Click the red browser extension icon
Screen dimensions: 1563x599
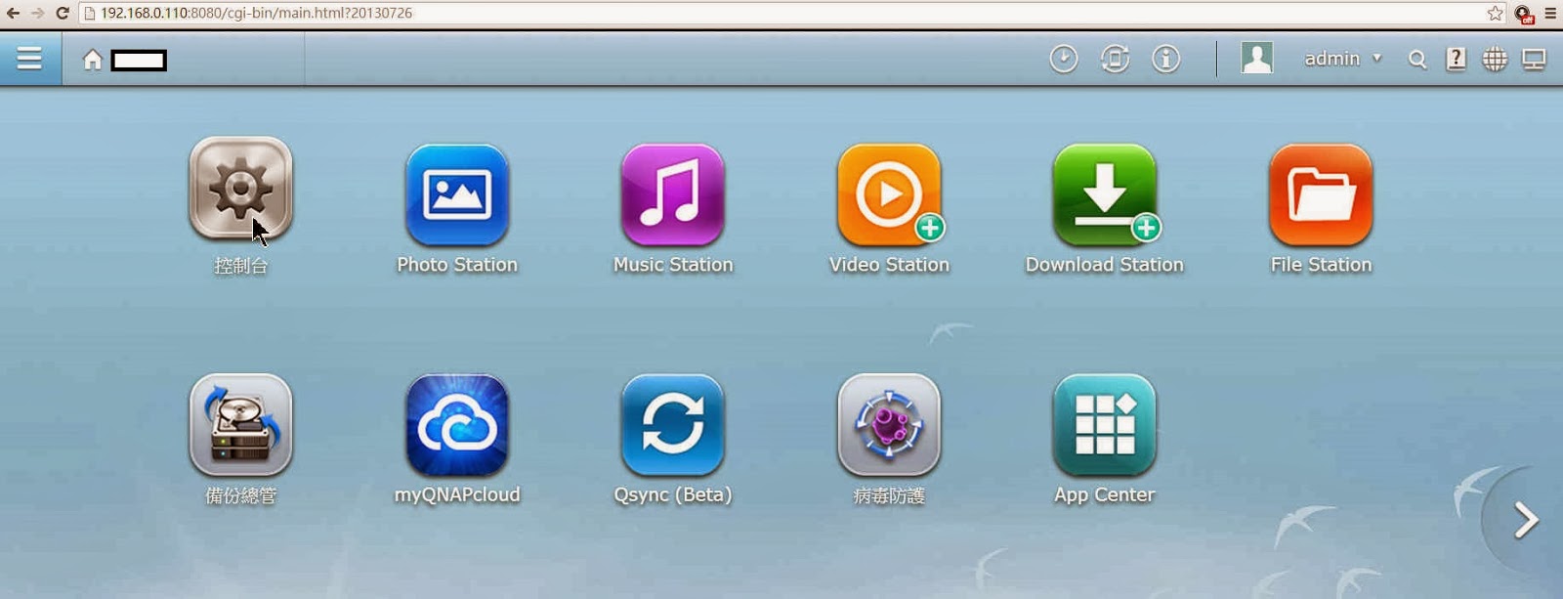[1523, 14]
